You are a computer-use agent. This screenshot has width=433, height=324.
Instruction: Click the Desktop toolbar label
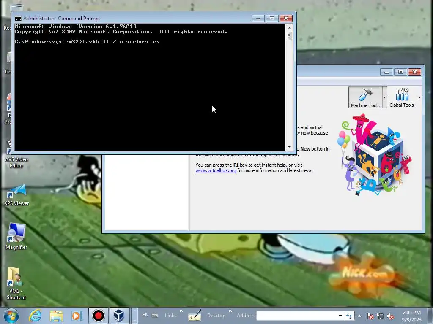point(216,316)
